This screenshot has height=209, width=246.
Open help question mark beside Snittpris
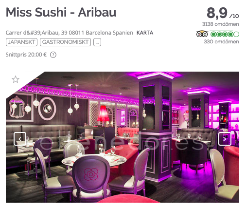pos(53,55)
